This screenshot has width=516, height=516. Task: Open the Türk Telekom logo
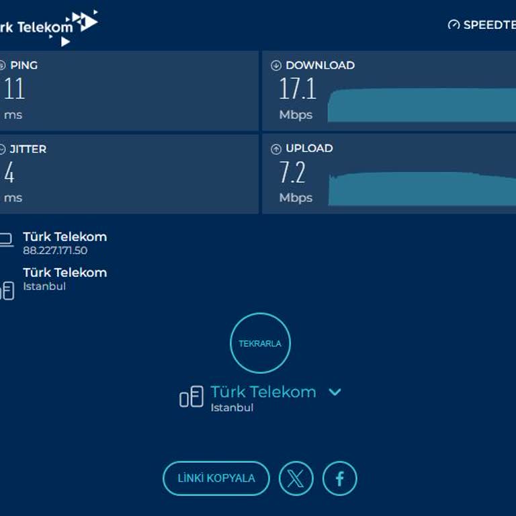[48, 28]
